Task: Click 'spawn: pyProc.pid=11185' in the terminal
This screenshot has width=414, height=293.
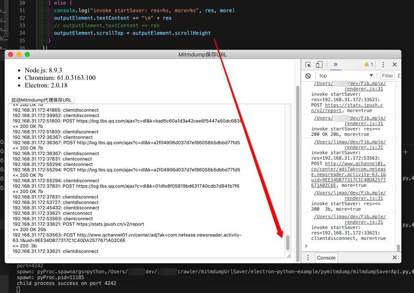Action: coord(51,278)
